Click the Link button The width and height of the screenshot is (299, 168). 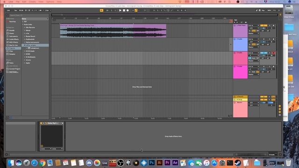pos(8,10)
